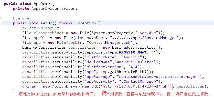This screenshot has height=97, width=214.
Task: Click the "DesiredCapabilities()" constructor call
Action: [x=136, y=48]
